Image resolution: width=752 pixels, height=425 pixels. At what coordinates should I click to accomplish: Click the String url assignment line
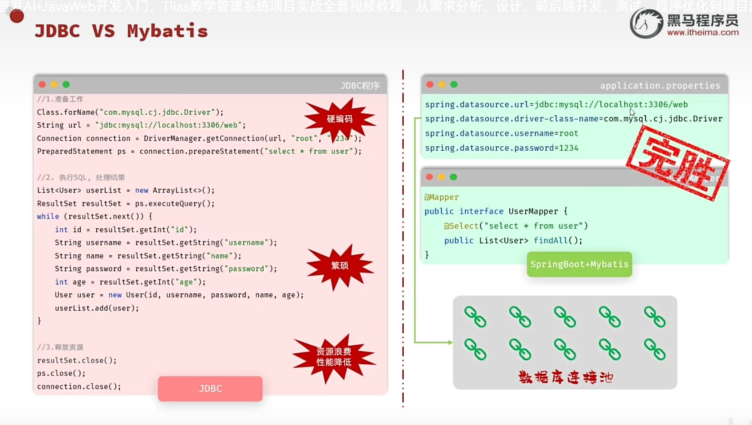coord(141,125)
